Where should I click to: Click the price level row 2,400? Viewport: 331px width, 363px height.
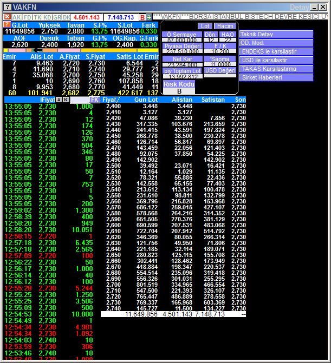[x=173, y=106]
